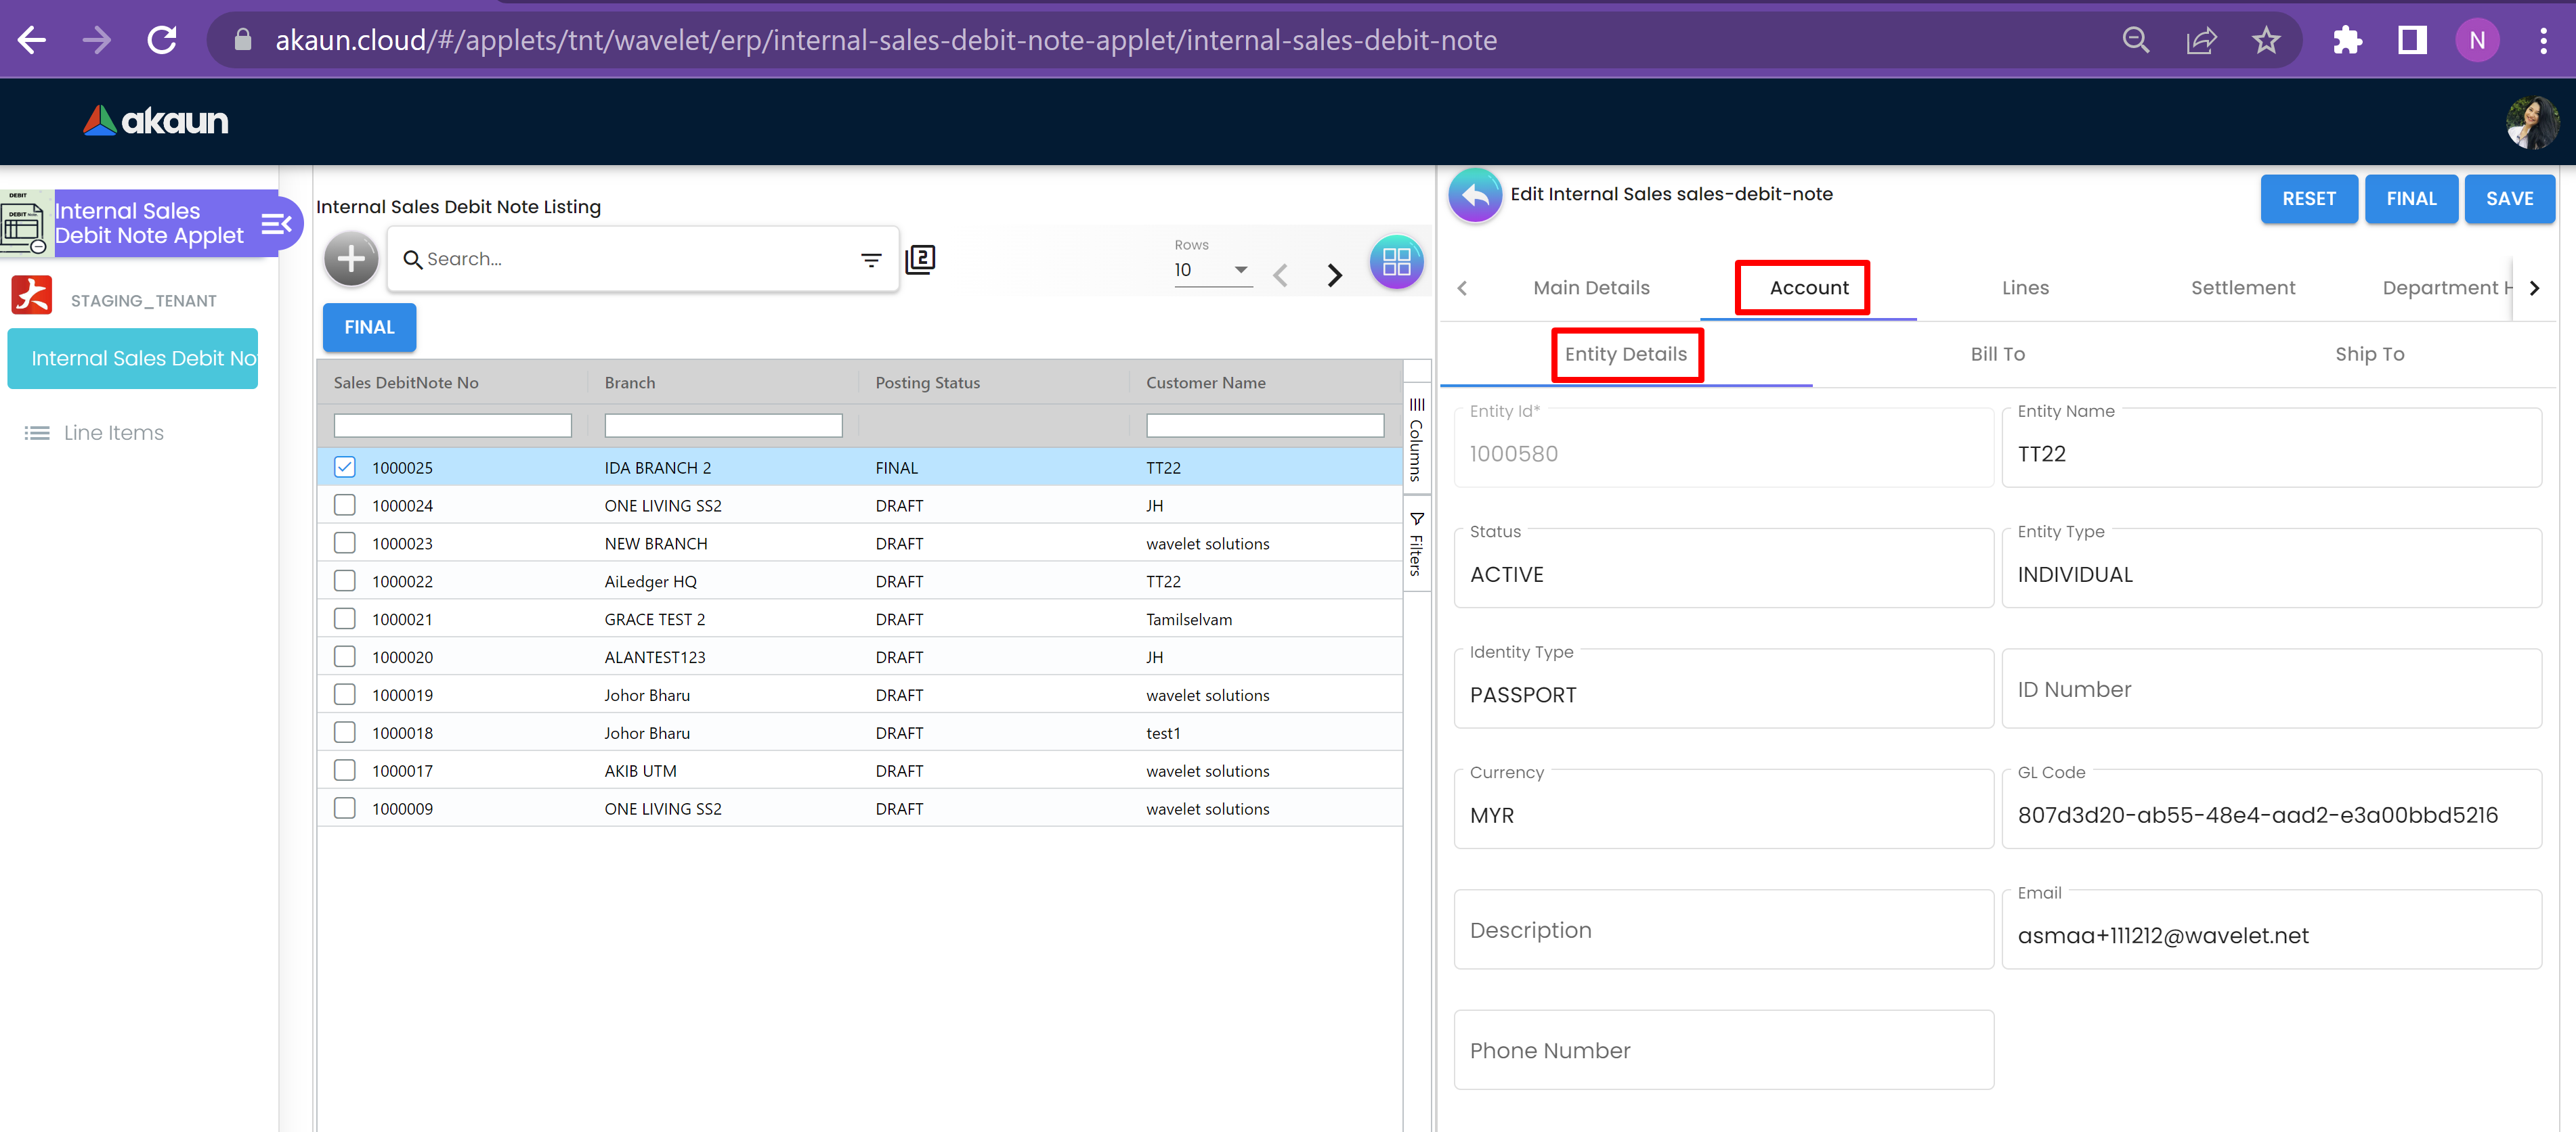Click the grid view round icon

coord(1396,263)
